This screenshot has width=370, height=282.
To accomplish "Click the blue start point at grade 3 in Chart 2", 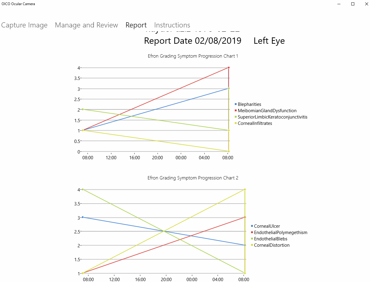I will tap(83, 217).
